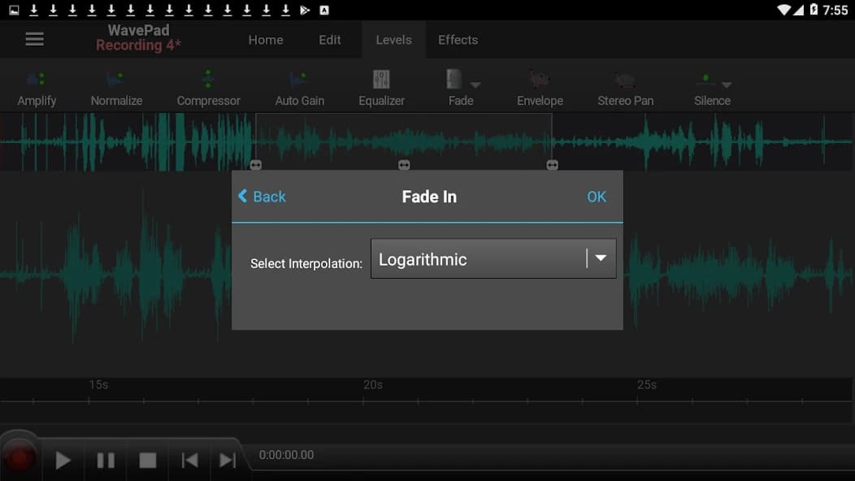Apply the Auto Gain effect
Screen dimensions: 855x481
tap(299, 85)
